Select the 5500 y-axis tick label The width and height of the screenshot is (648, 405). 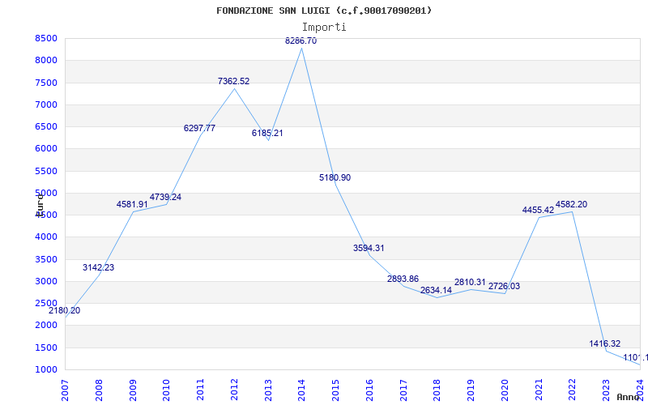coord(46,171)
